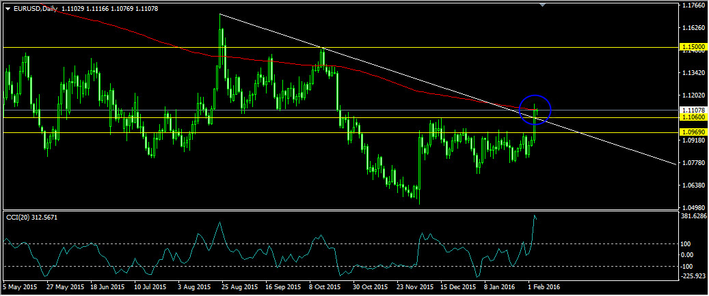Click the 1.04980 price axis value
This screenshot has height=296, width=709.
694,207
